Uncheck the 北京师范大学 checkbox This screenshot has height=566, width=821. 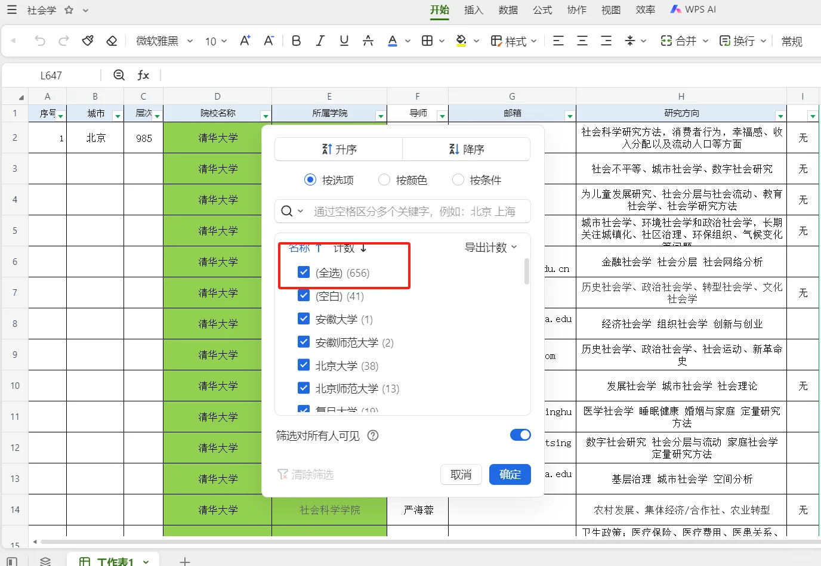pos(304,389)
